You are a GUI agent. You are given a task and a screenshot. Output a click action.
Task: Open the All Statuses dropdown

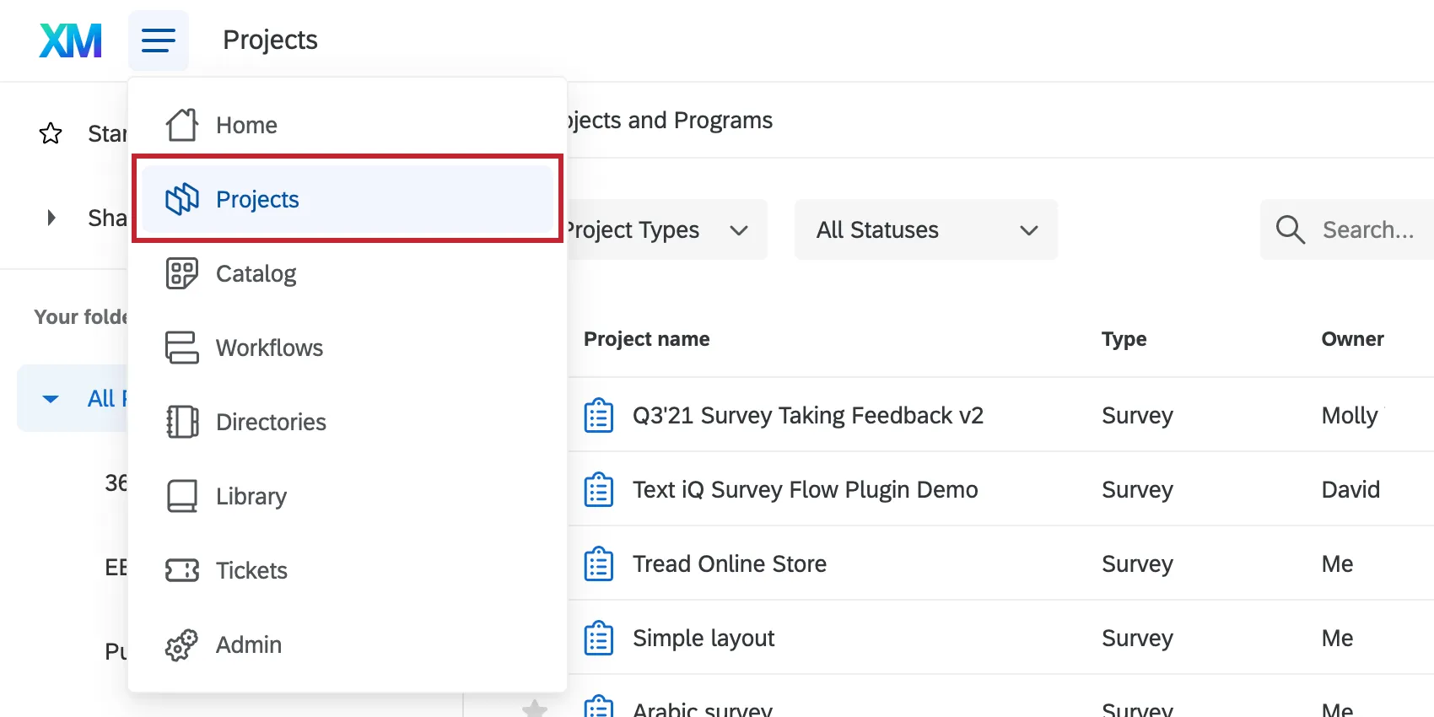pos(925,229)
